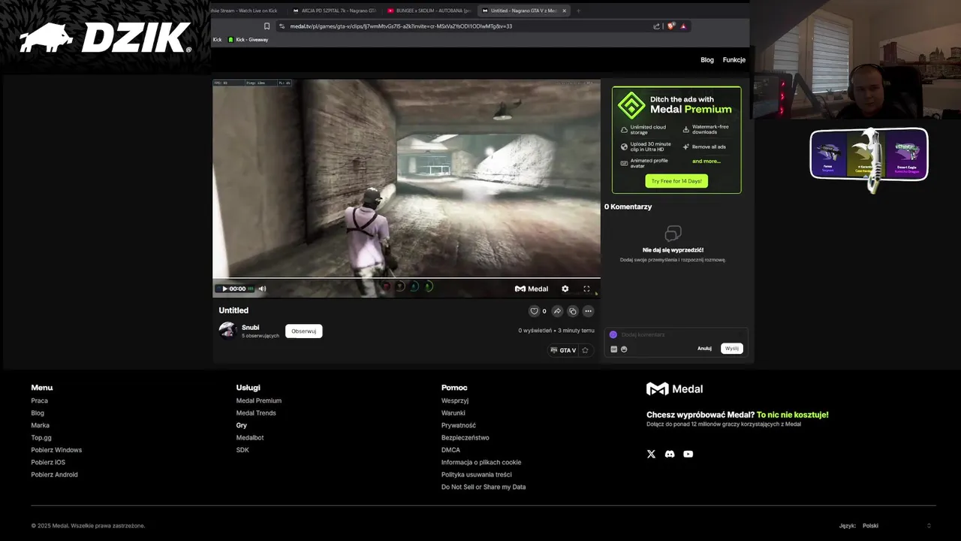Viewport: 961px width, 541px height.
Task: Open Blog in the top navigation
Action: (x=707, y=60)
